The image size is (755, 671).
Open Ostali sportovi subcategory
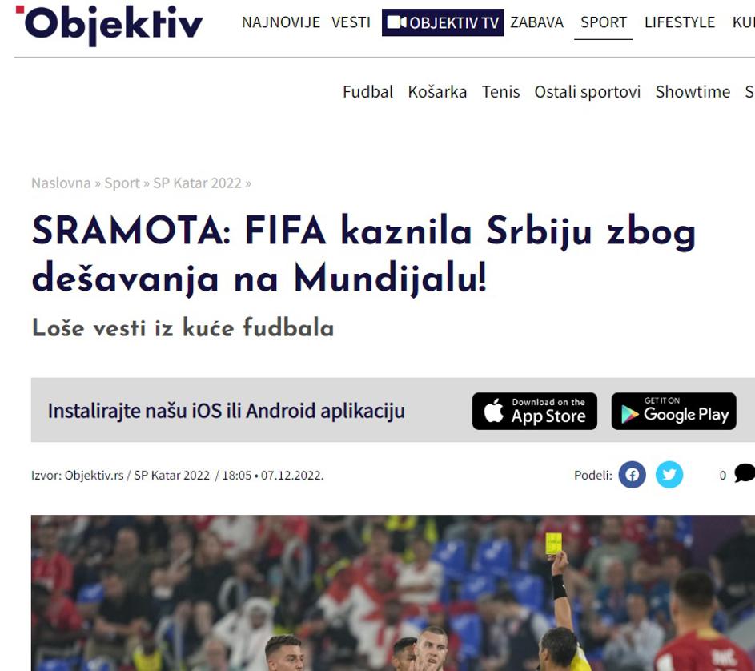click(588, 91)
